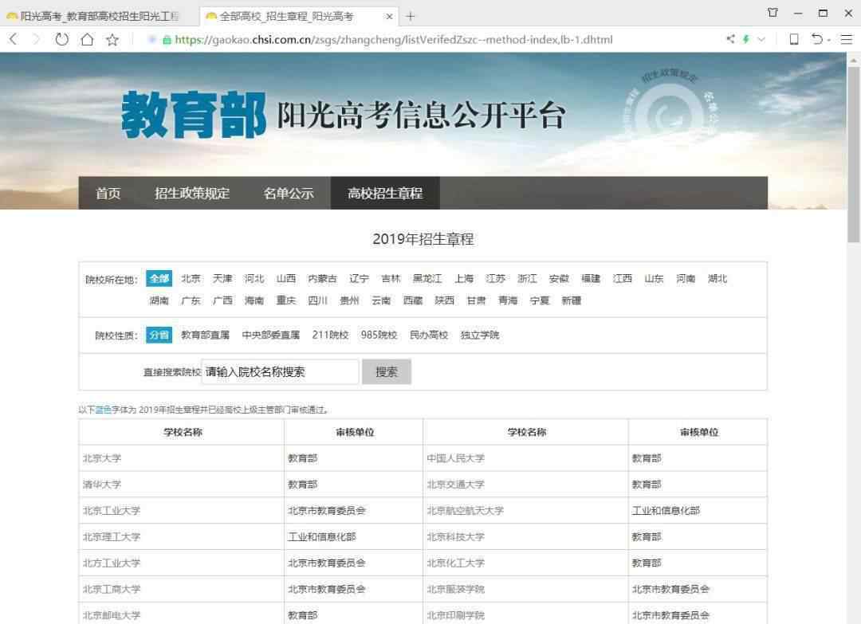The height and width of the screenshot is (624, 861).
Task: Filter schools by 广东
Action: click(191, 300)
